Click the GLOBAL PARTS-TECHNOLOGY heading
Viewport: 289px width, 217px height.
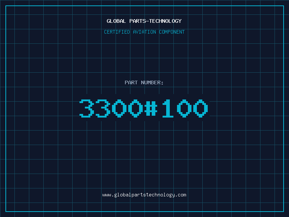pyautogui.click(x=144, y=21)
